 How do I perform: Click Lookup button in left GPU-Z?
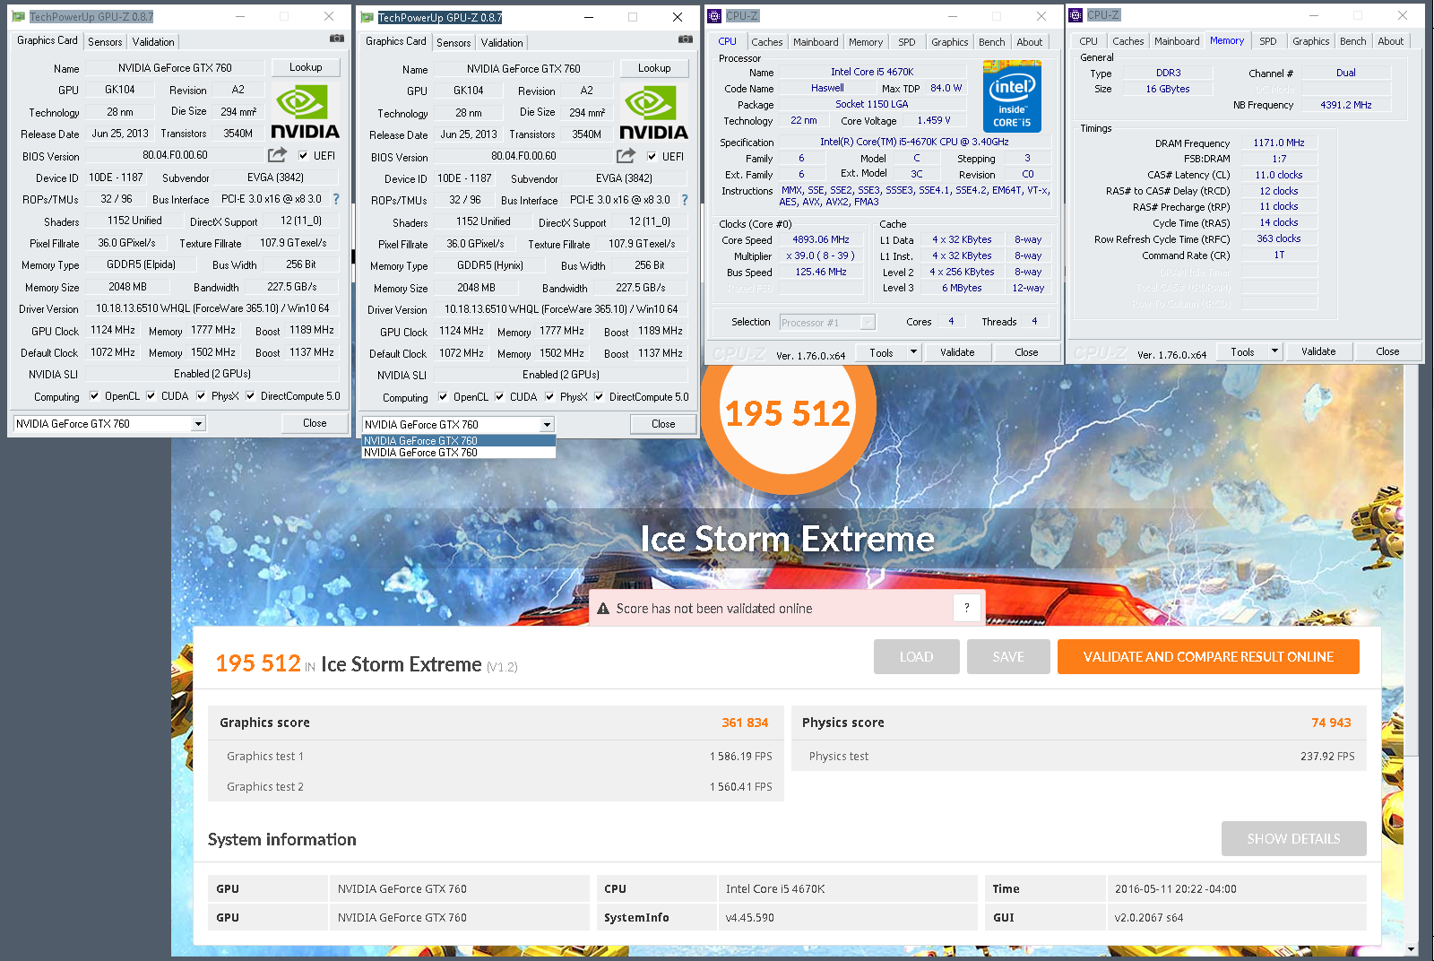[306, 67]
